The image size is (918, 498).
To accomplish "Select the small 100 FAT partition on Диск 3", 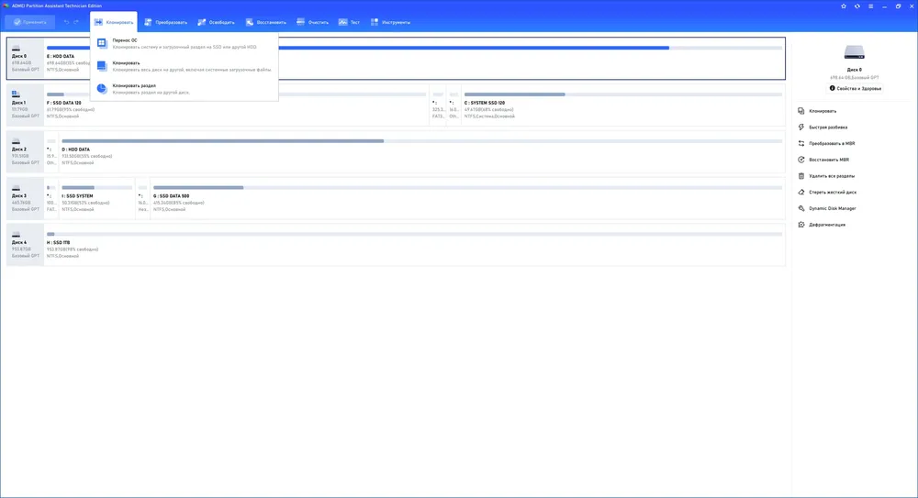I will (51, 198).
